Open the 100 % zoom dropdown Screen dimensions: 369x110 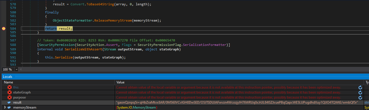pos(17,69)
